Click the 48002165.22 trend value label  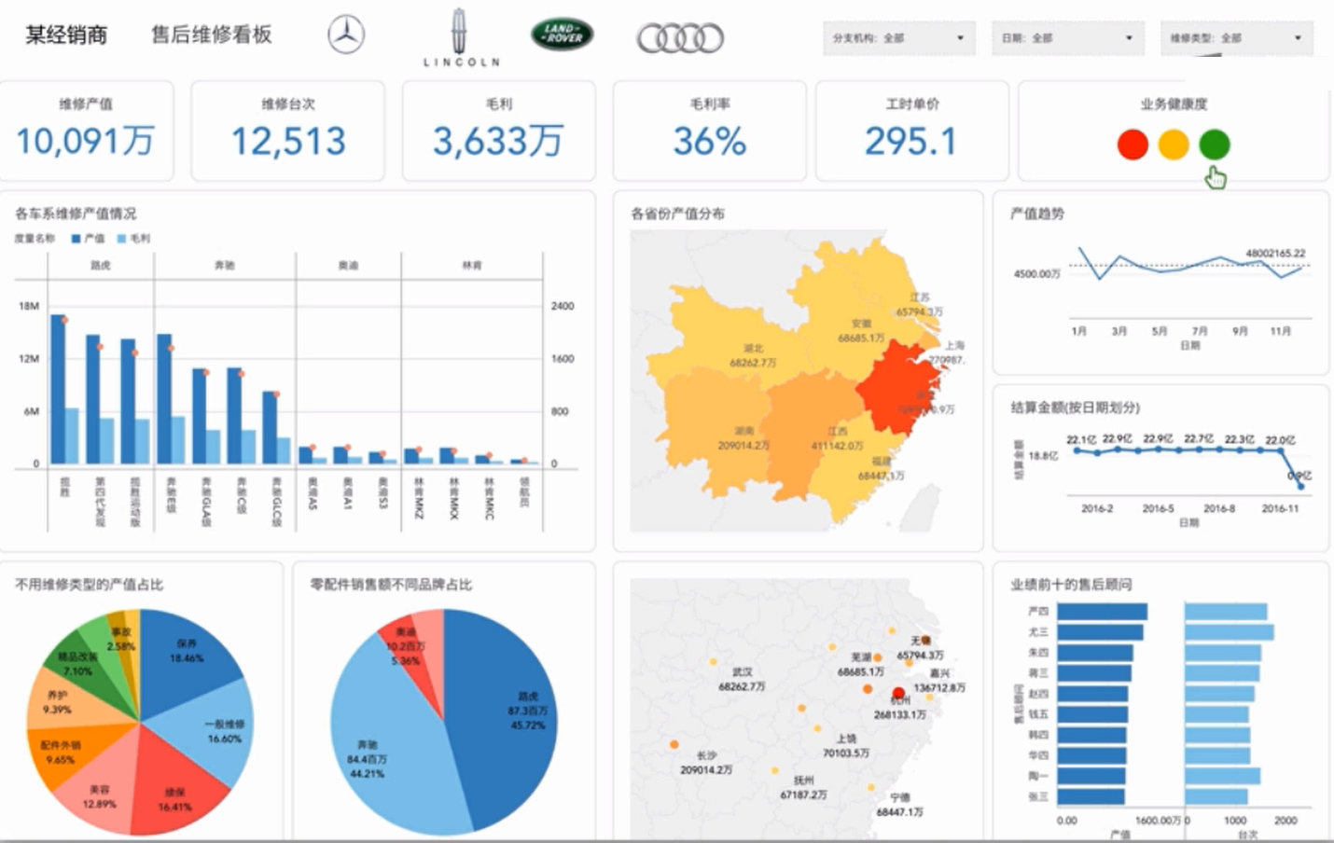(x=1274, y=253)
